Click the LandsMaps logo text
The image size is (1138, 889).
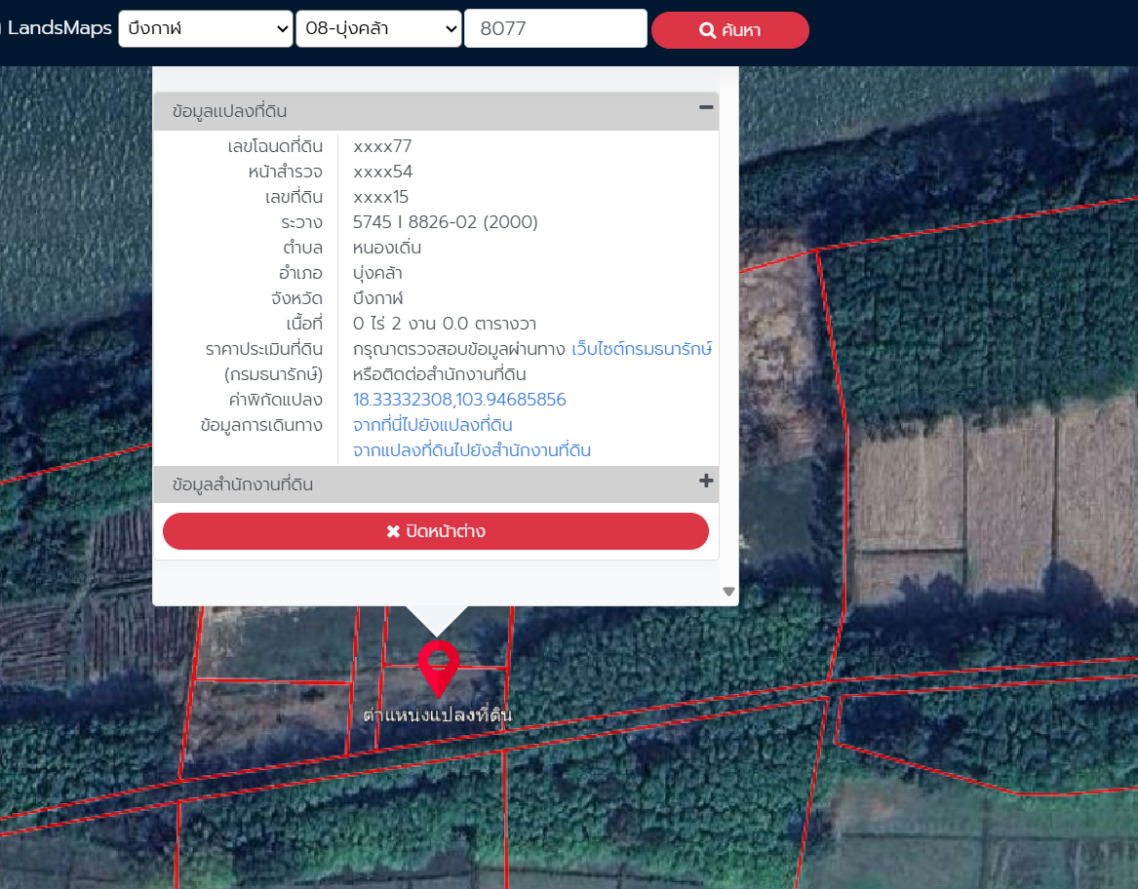57,28
